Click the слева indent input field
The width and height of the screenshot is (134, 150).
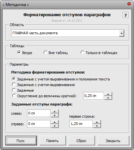39,113
